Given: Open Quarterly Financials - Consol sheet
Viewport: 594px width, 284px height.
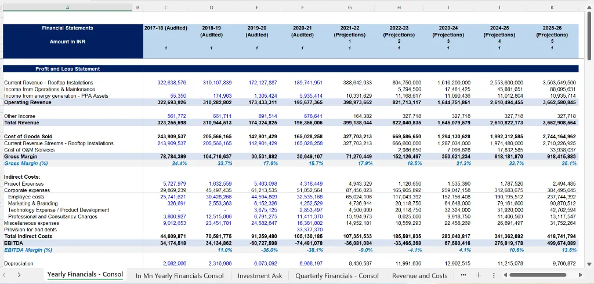Looking at the screenshot, I should pyautogui.click(x=337, y=275).
